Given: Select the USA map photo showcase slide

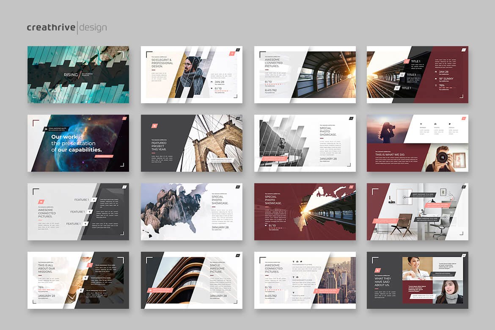Looking at the screenshot, I should [192, 212].
